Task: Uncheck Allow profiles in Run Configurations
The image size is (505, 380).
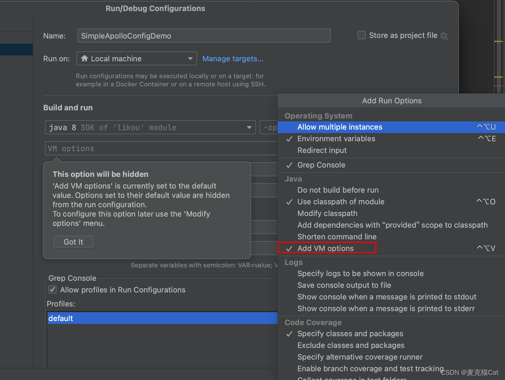Action: coord(52,290)
